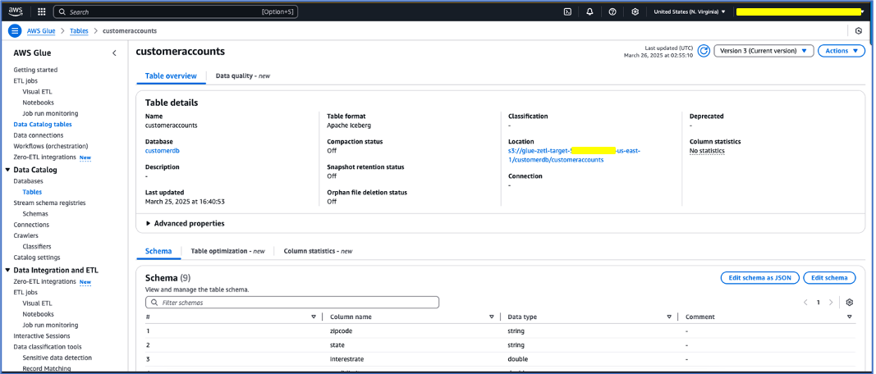Select the state column name cell
The height and width of the screenshot is (374, 876).
click(x=337, y=345)
